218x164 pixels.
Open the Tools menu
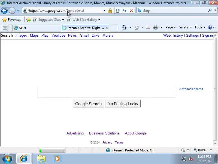coord(200,27)
